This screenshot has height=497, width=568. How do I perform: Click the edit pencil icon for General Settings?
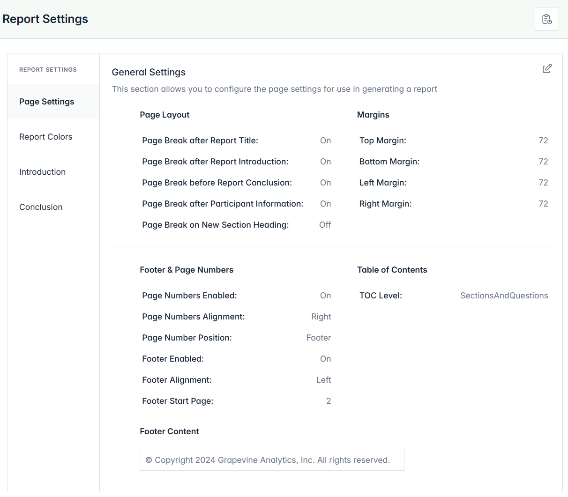(547, 69)
